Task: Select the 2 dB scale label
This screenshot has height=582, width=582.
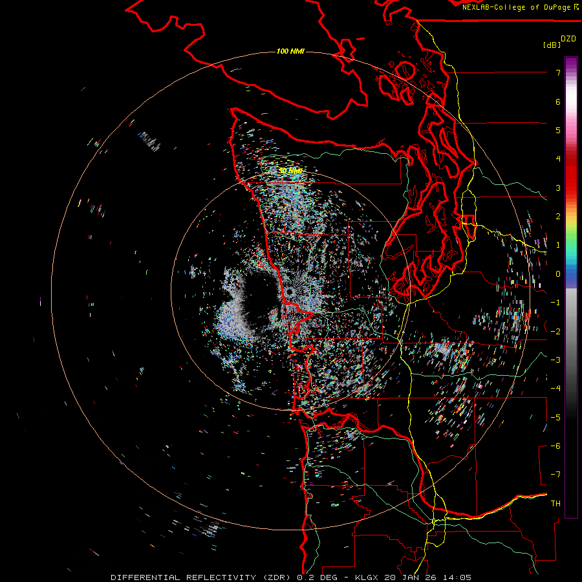Action: click(x=558, y=217)
